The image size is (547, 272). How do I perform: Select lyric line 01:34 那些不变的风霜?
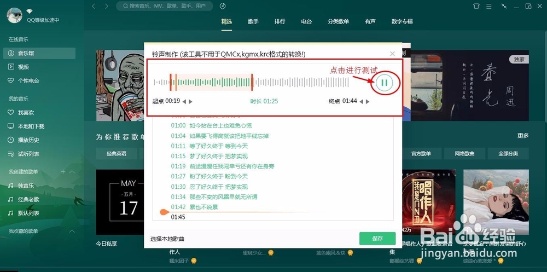[x=214, y=197]
